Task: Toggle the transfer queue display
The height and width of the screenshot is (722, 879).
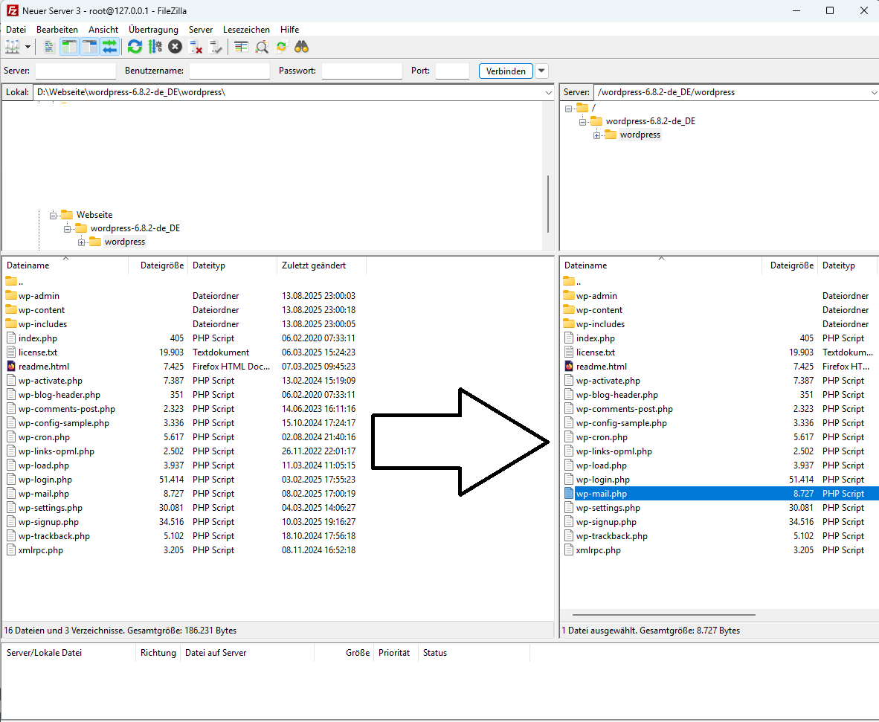Action: click(x=110, y=47)
